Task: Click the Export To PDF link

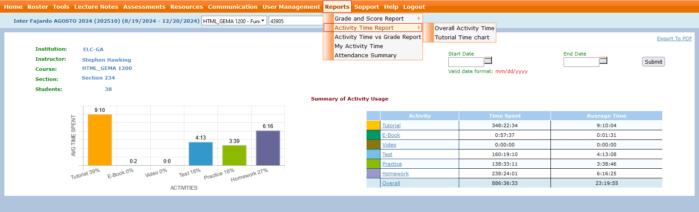Action: click(674, 38)
